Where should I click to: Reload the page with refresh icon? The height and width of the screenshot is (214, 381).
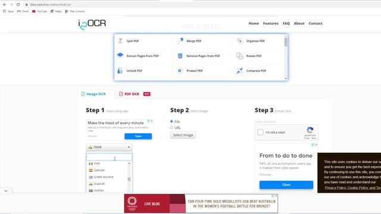pos(18,5)
